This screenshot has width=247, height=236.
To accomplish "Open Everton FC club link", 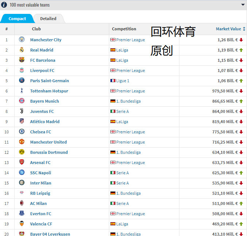I will 41,214.
